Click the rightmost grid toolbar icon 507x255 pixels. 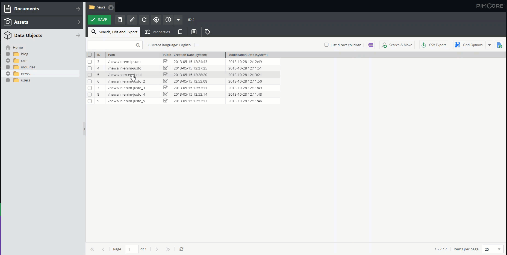tap(499, 45)
